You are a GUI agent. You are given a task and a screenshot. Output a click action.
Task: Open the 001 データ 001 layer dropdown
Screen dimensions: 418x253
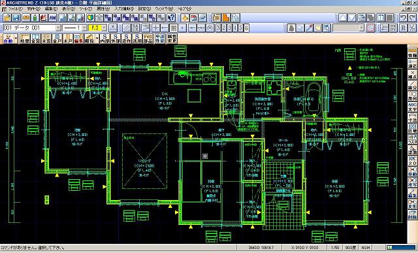click(x=32, y=27)
